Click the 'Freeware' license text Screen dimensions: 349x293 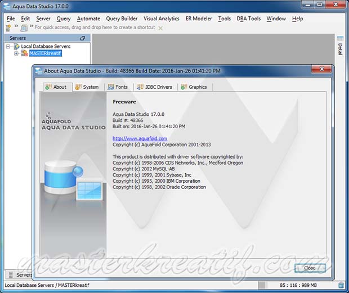point(124,102)
